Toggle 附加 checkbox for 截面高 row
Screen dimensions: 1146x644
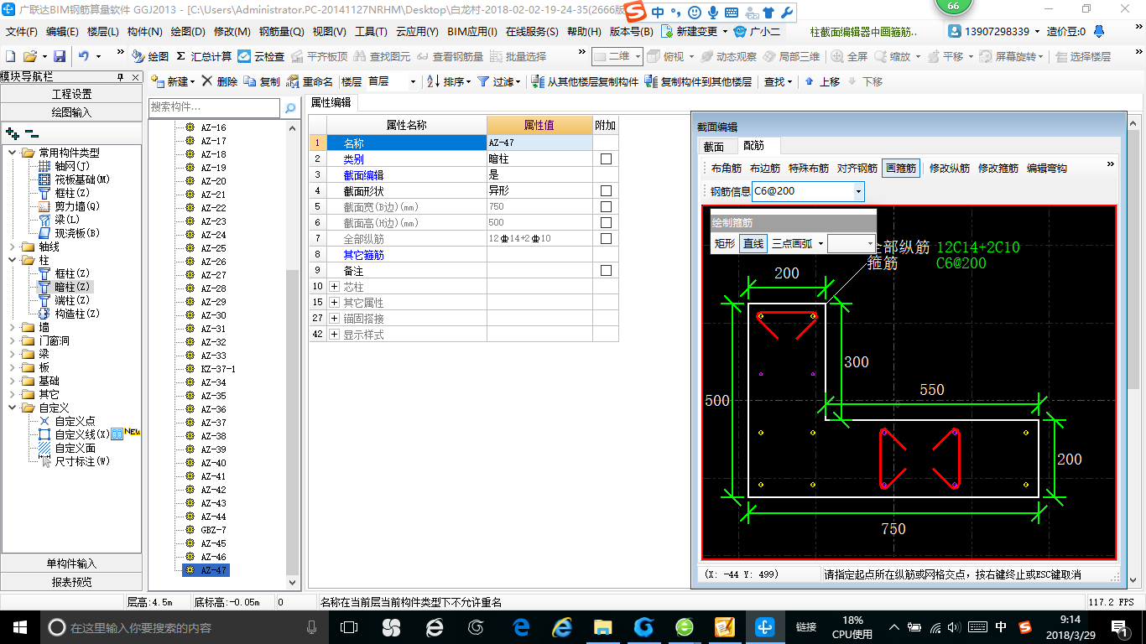pyautogui.click(x=606, y=222)
